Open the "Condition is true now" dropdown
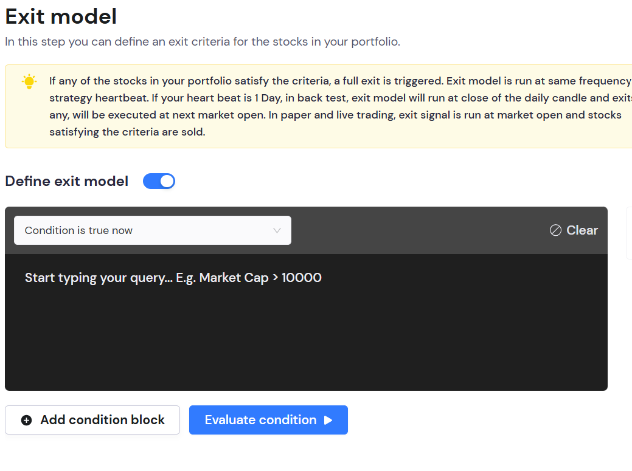This screenshot has width=632, height=471. point(152,230)
